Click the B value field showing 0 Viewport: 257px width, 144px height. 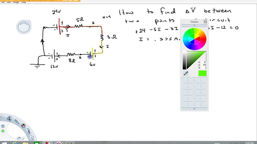coord(204,68)
